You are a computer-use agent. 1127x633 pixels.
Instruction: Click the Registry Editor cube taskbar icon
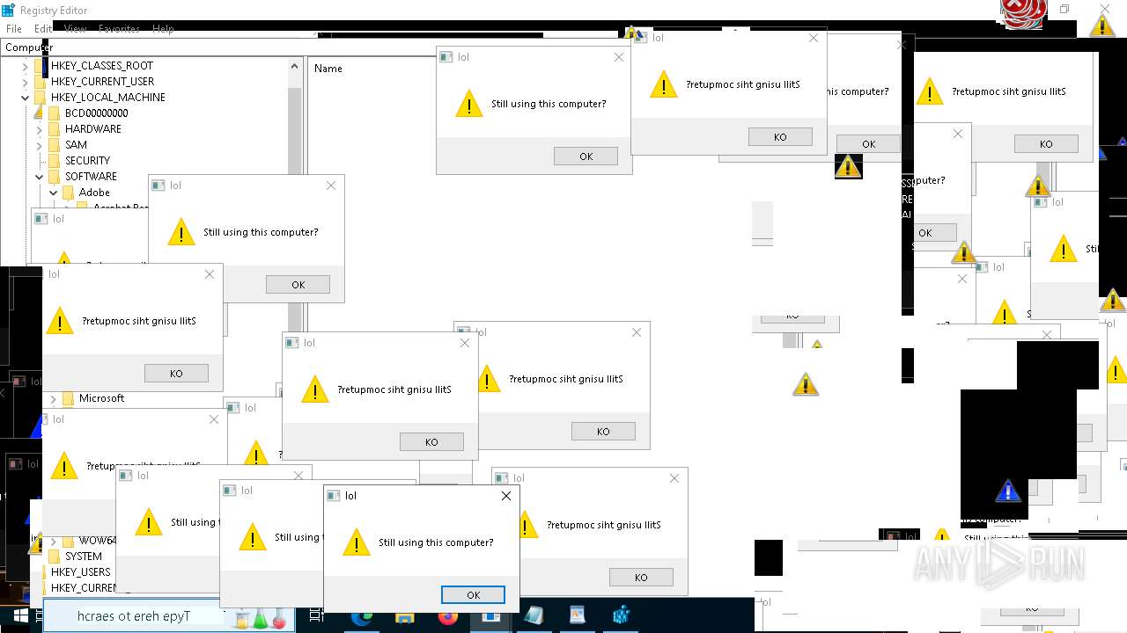click(622, 616)
